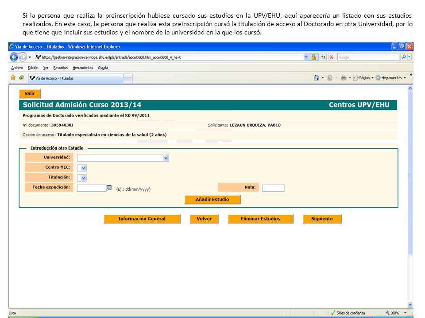Click the Home icon in command bar
The image size is (425, 318).
coord(316,78)
